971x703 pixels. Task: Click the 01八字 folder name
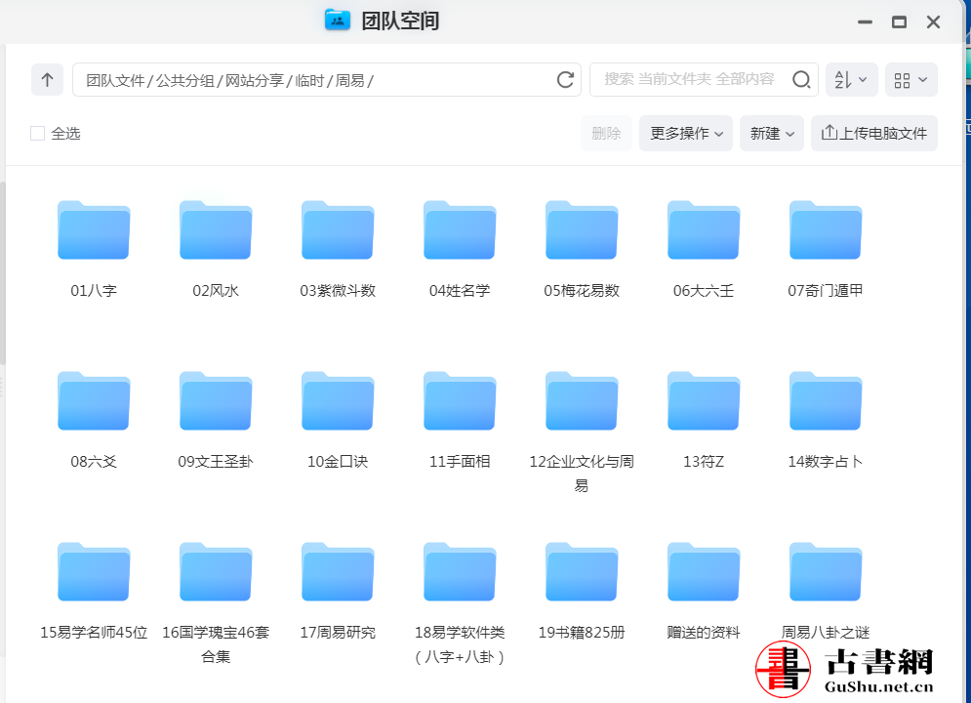click(94, 291)
